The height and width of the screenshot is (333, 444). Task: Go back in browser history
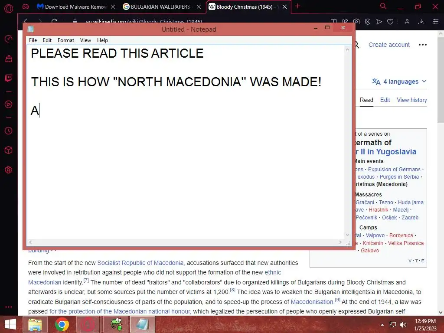point(26,21)
